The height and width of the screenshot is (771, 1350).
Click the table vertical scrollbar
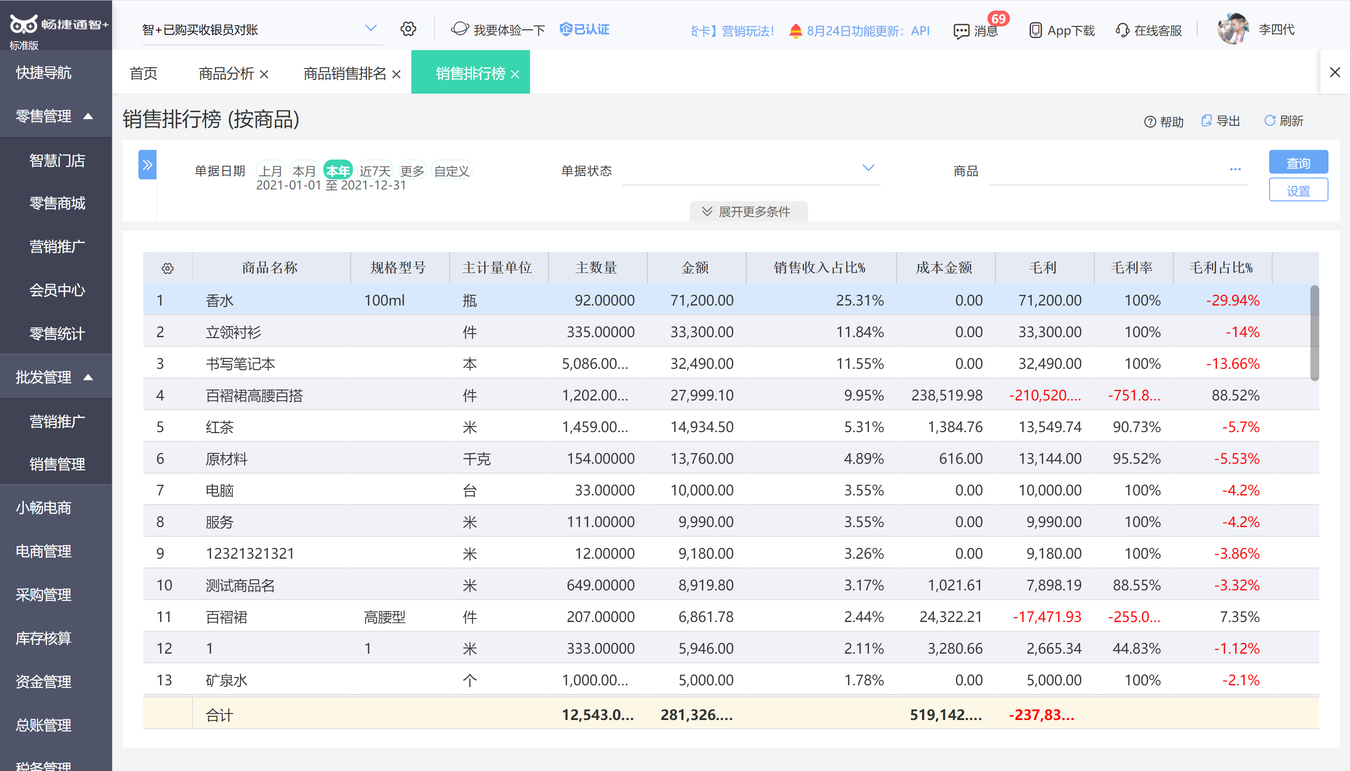(1314, 334)
